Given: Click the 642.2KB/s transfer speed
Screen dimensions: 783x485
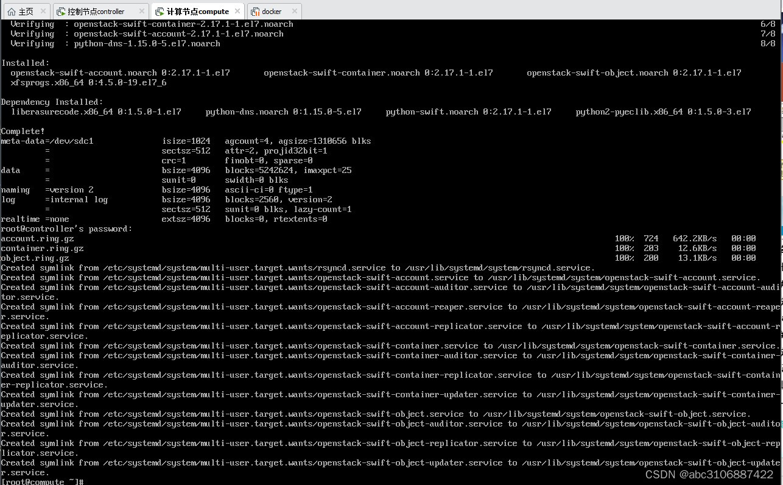Looking at the screenshot, I should tap(695, 239).
